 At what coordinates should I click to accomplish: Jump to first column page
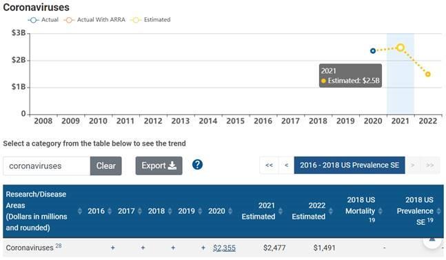pyautogui.click(x=269, y=165)
